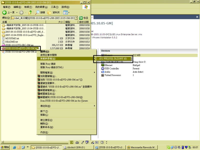Click the 移至 Go button
Screen dimensions: 200x150
(x=83, y=18)
